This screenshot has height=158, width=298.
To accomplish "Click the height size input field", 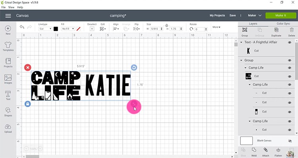I will (x=174, y=29).
